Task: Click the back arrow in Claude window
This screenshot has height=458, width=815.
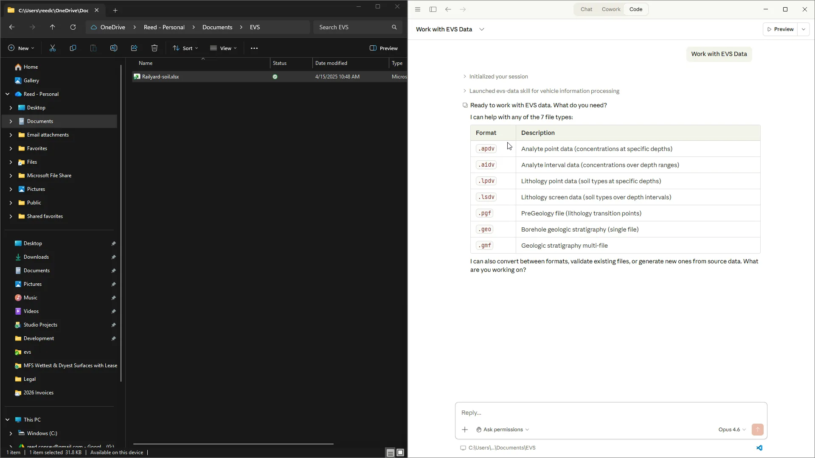Action: click(x=448, y=9)
